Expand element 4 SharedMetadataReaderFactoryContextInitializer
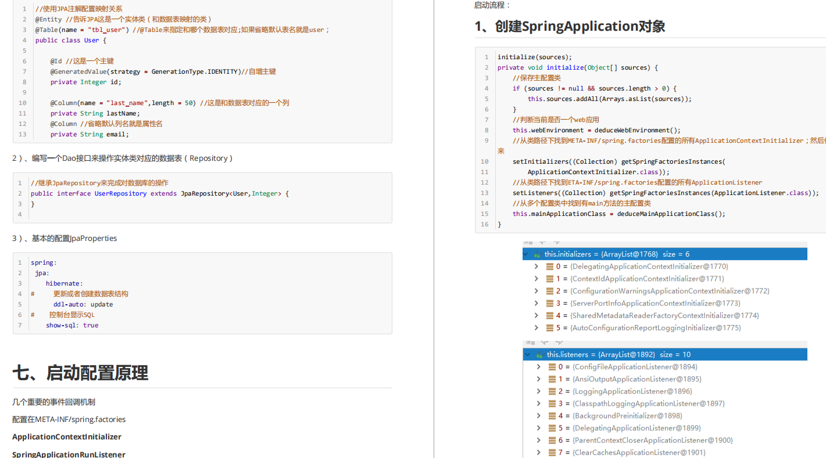826x458 pixels. pos(537,316)
